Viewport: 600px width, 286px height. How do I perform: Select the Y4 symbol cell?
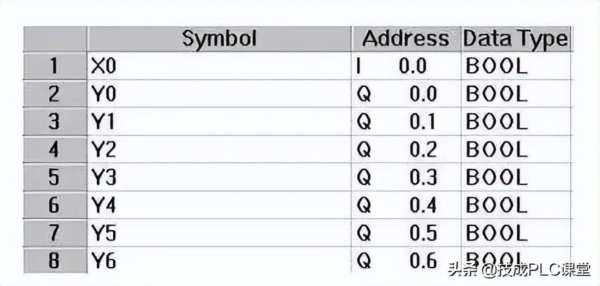[x=219, y=206]
